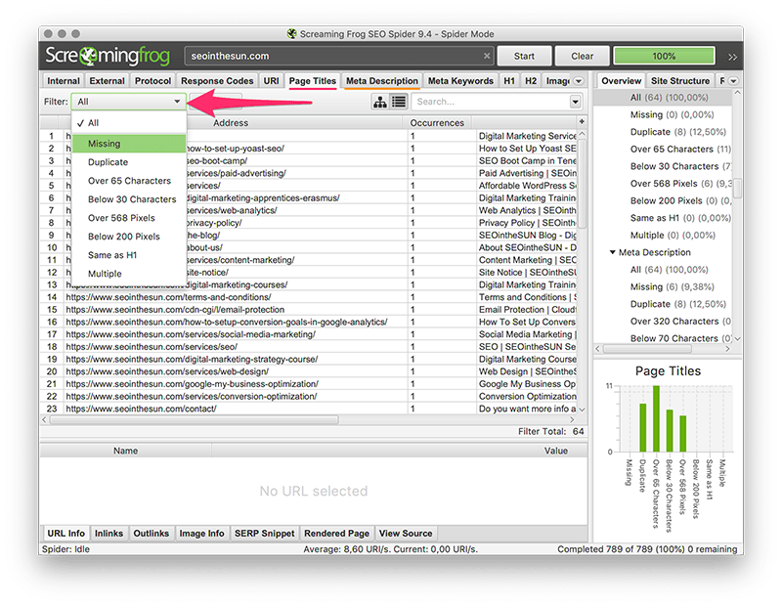782x606 pixels.
Task: Switch to list view icon
Action: (x=399, y=102)
